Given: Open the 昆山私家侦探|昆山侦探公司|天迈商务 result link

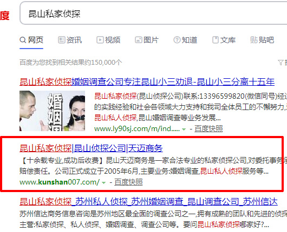Looking at the screenshot, I should click(91, 148).
